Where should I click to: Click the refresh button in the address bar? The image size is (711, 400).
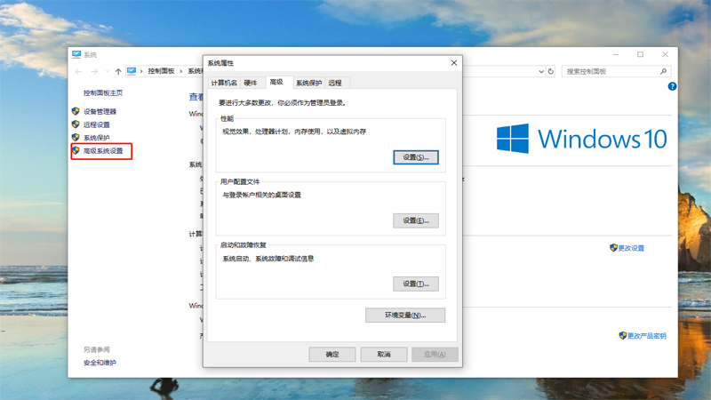[550, 72]
